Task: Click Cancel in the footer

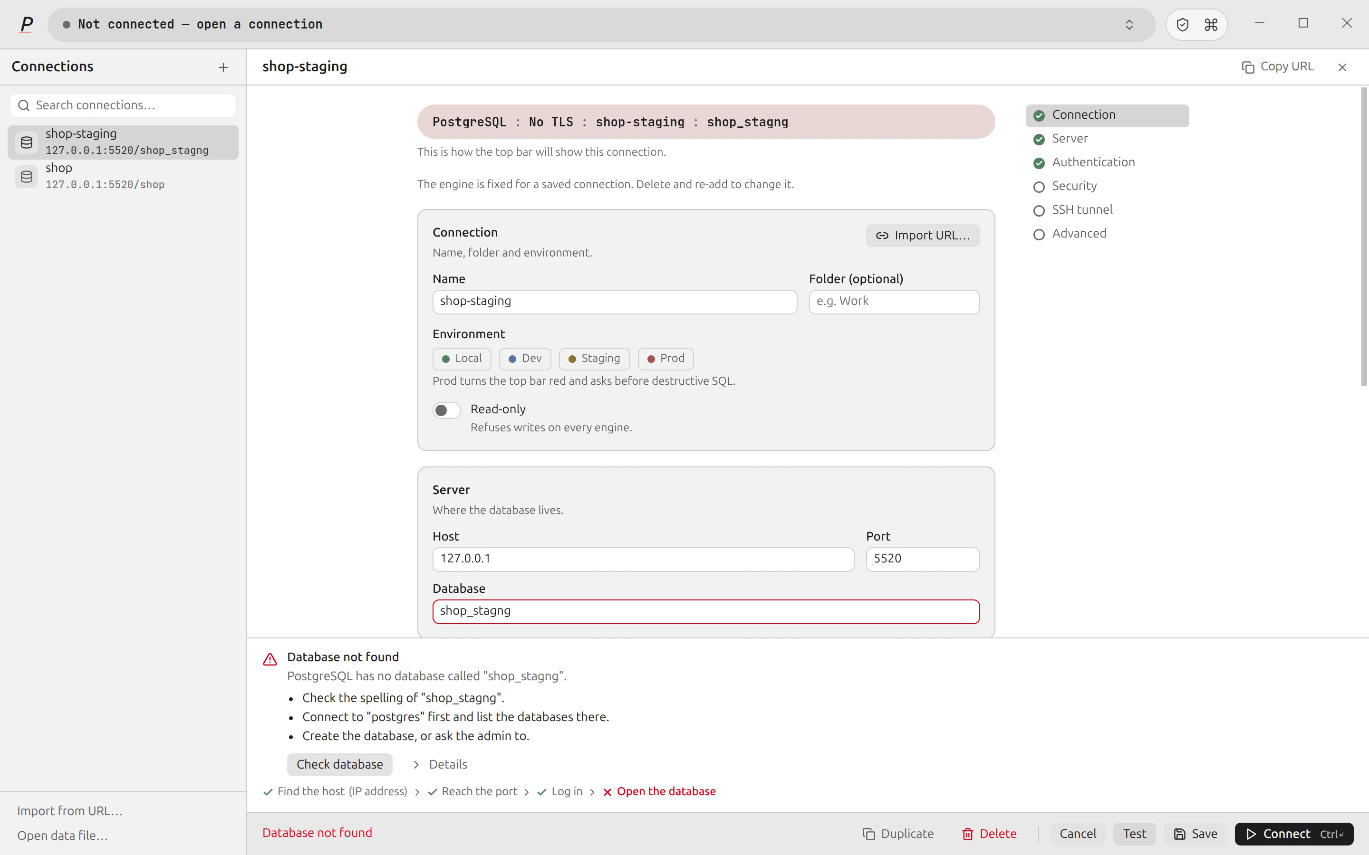Action: click(x=1078, y=834)
